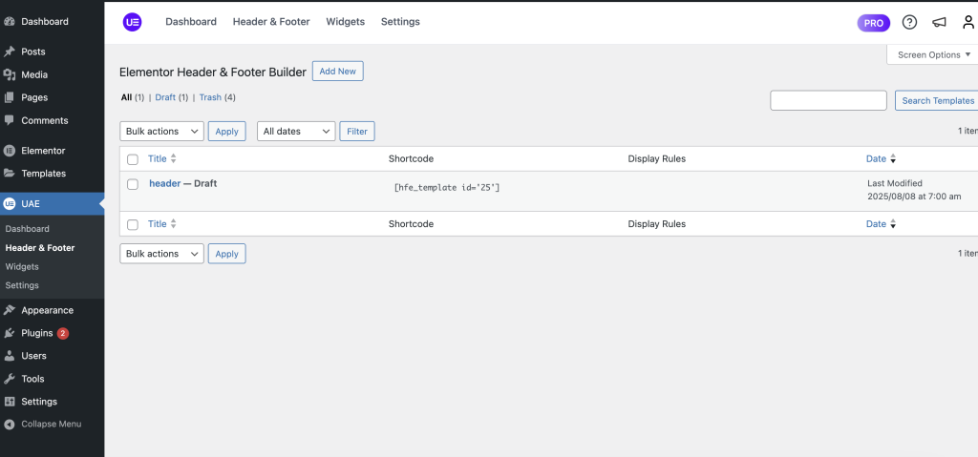Open the top Bulk actions dropdown
The image size is (978, 457).
pyautogui.click(x=161, y=132)
